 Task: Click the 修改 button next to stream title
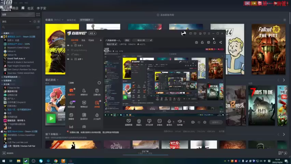pyautogui.click(x=127, y=40)
